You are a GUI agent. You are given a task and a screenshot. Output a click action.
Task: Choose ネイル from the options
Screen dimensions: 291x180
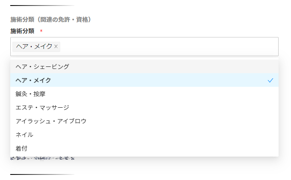pos(24,134)
